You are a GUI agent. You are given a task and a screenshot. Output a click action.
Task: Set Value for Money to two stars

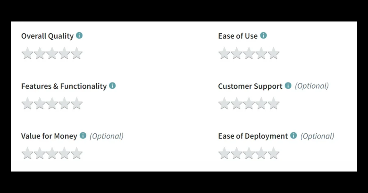point(40,153)
